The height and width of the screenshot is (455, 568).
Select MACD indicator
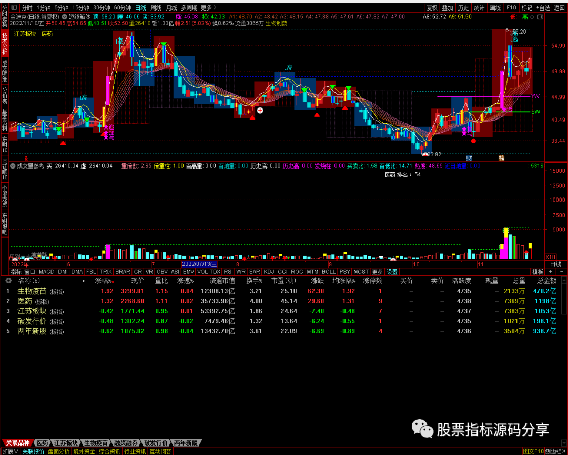point(47,272)
